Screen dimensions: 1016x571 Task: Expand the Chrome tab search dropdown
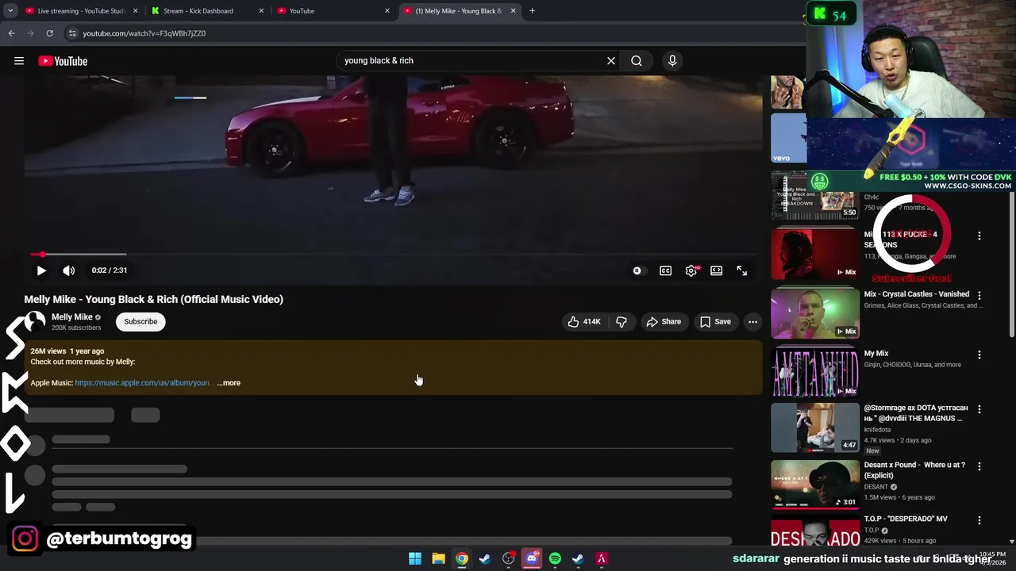10,11
